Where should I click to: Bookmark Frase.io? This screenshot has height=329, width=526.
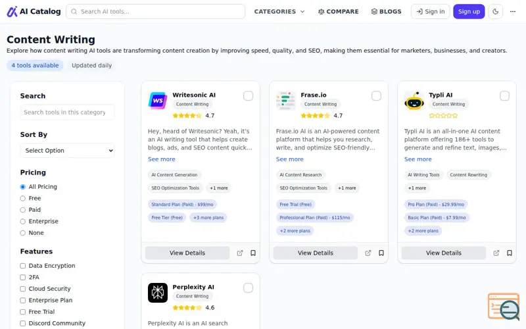381,253
